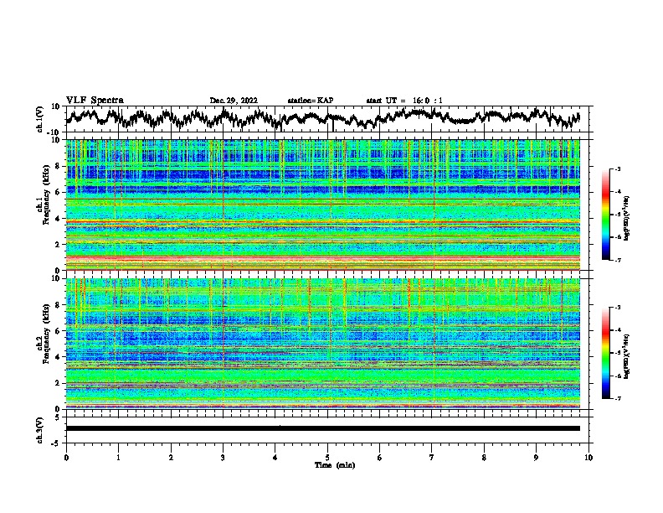Click the "8" kHz tick on ch.1 frequency axis

tap(59, 166)
